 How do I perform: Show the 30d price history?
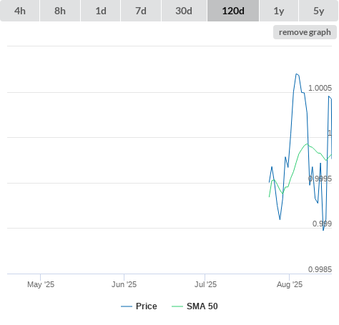point(184,11)
